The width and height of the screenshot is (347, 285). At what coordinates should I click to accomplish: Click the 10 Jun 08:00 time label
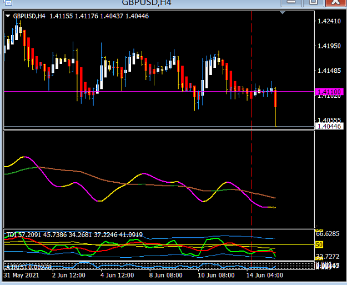[216, 275]
